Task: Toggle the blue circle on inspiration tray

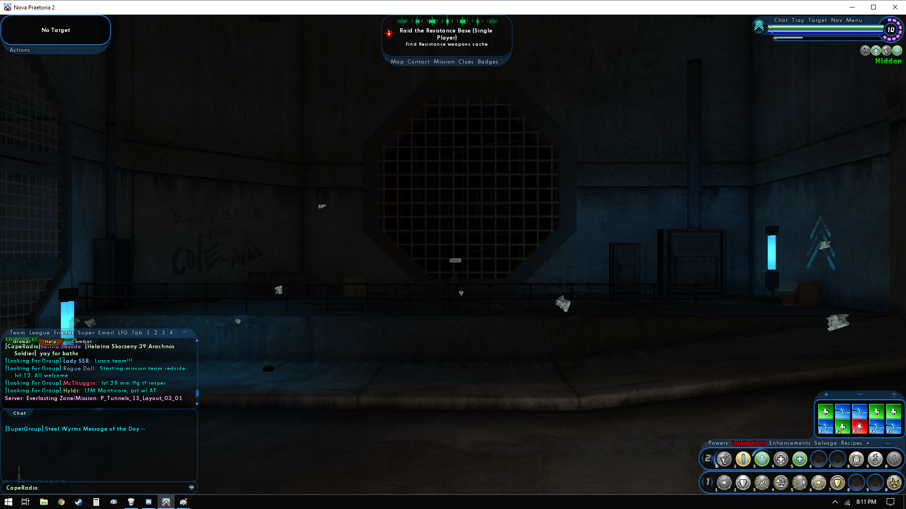Action: [x=826, y=394]
